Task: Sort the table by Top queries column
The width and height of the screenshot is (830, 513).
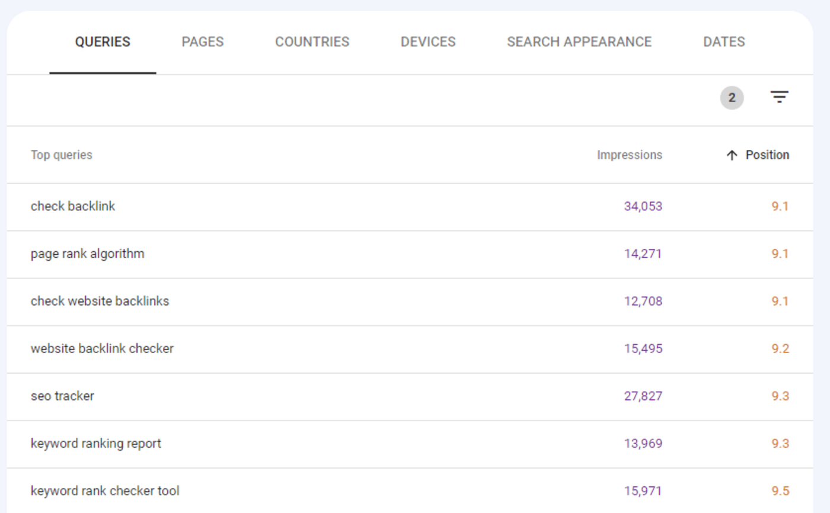Action: [x=61, y=155]
